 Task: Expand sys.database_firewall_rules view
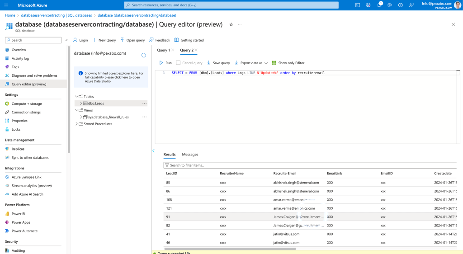click(80, 117)
